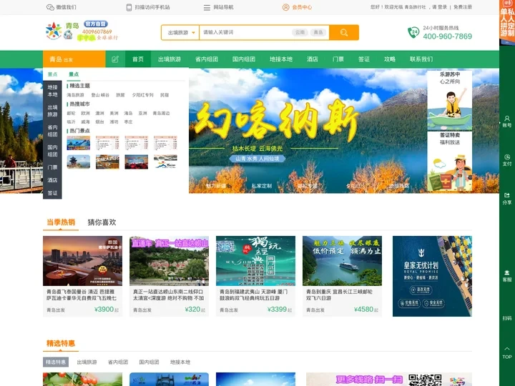The width and height of the screenshot is (515, 386).
Task: Open the 门票 nav menu item
Action: point(338,59)
